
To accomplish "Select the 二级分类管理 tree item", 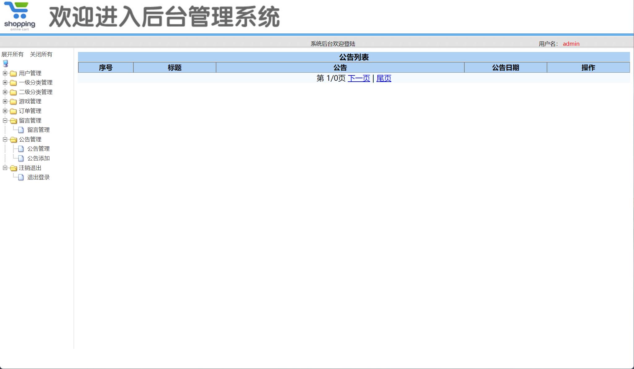I will click(36, 92).
